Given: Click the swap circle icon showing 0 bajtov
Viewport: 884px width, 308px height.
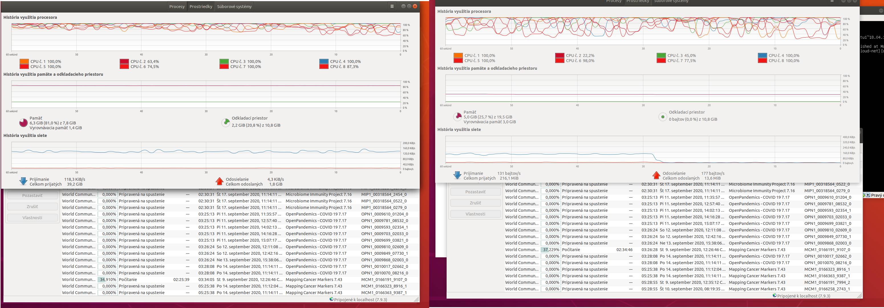Looking at the screenshot, I should (x=663, y=117).
